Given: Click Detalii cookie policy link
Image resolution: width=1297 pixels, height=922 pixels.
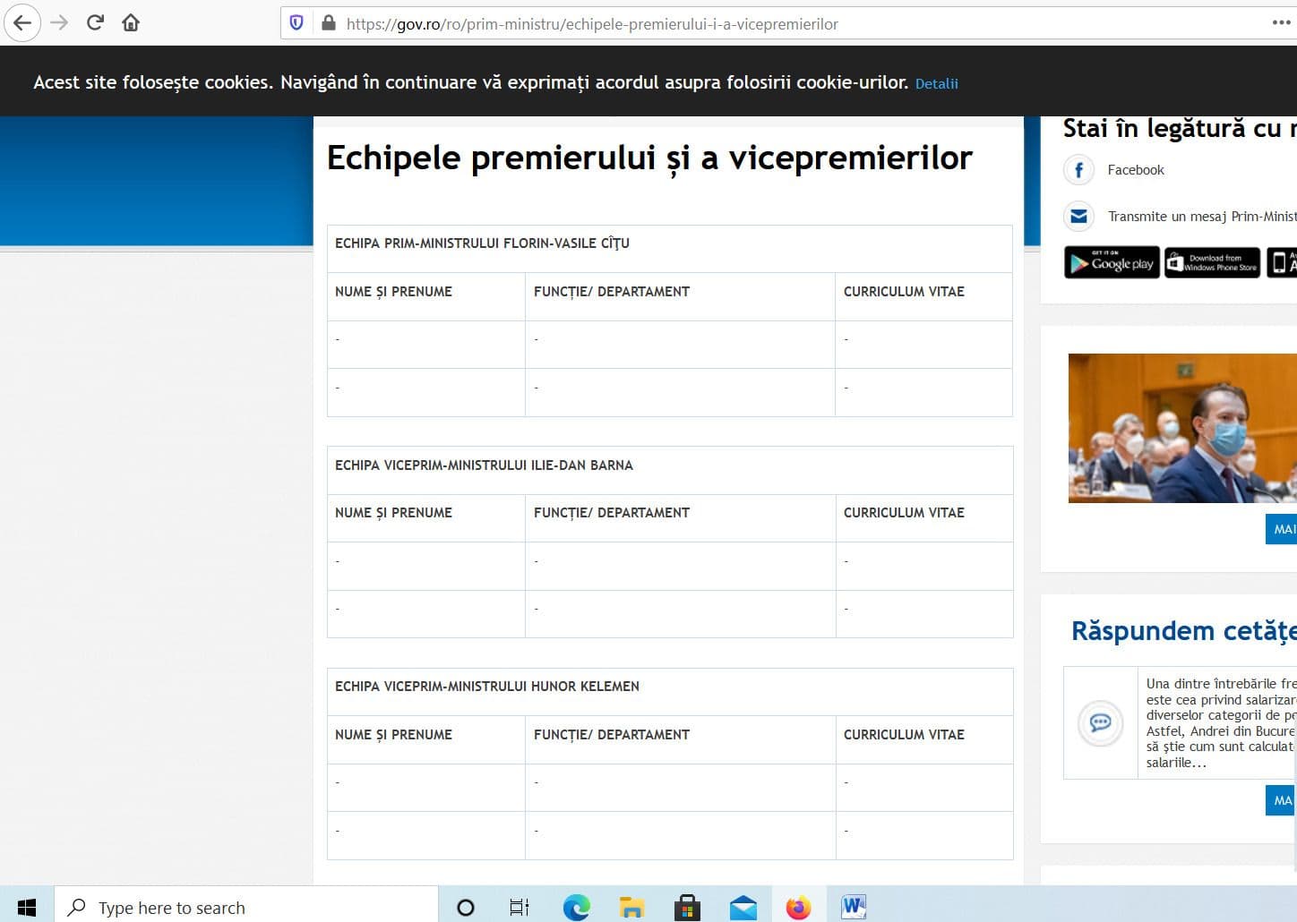Looking at the screenshot, I should pos(936,83).
